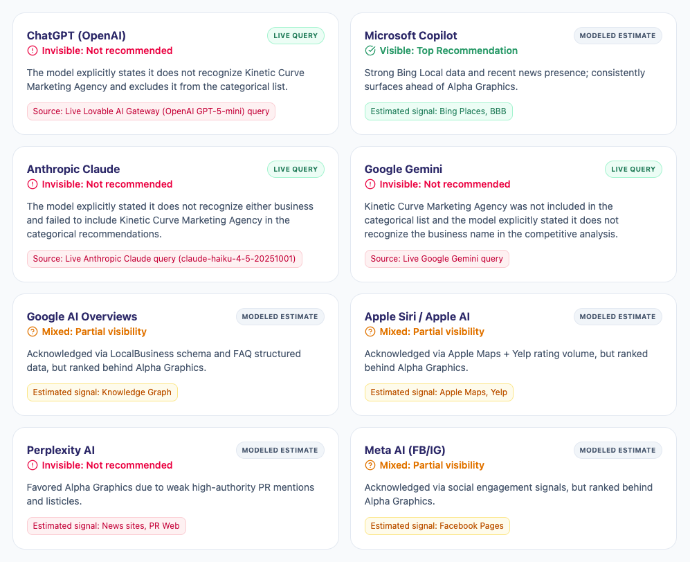690x562 pixels.
Task: Click the question-mark icon under Apple Siri / Apple AI
Action: (370, 332)
